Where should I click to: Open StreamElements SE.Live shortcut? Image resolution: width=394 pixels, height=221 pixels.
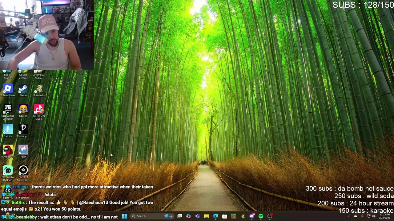point(39,75)
